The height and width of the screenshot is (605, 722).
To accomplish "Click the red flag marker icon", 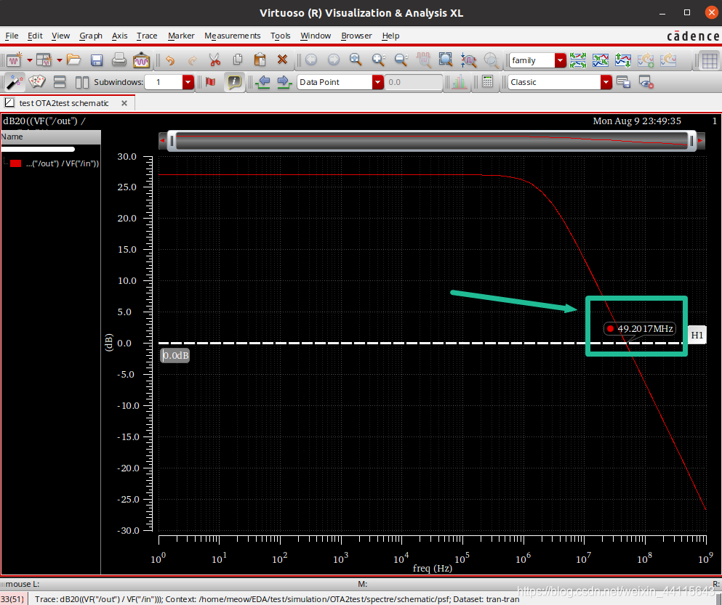I will tap(210, 82).
